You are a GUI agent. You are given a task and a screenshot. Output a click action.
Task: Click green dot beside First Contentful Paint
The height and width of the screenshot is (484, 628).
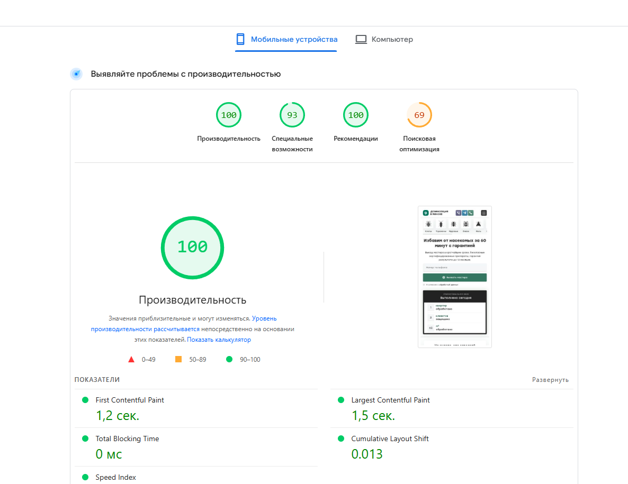85,400
